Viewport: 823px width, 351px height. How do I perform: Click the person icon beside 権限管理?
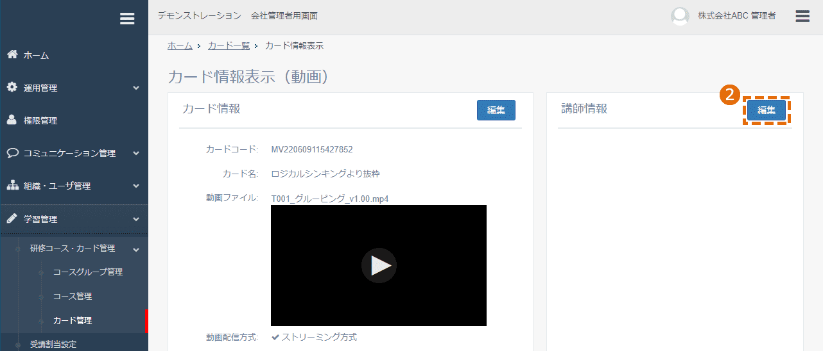click(12, 120)
